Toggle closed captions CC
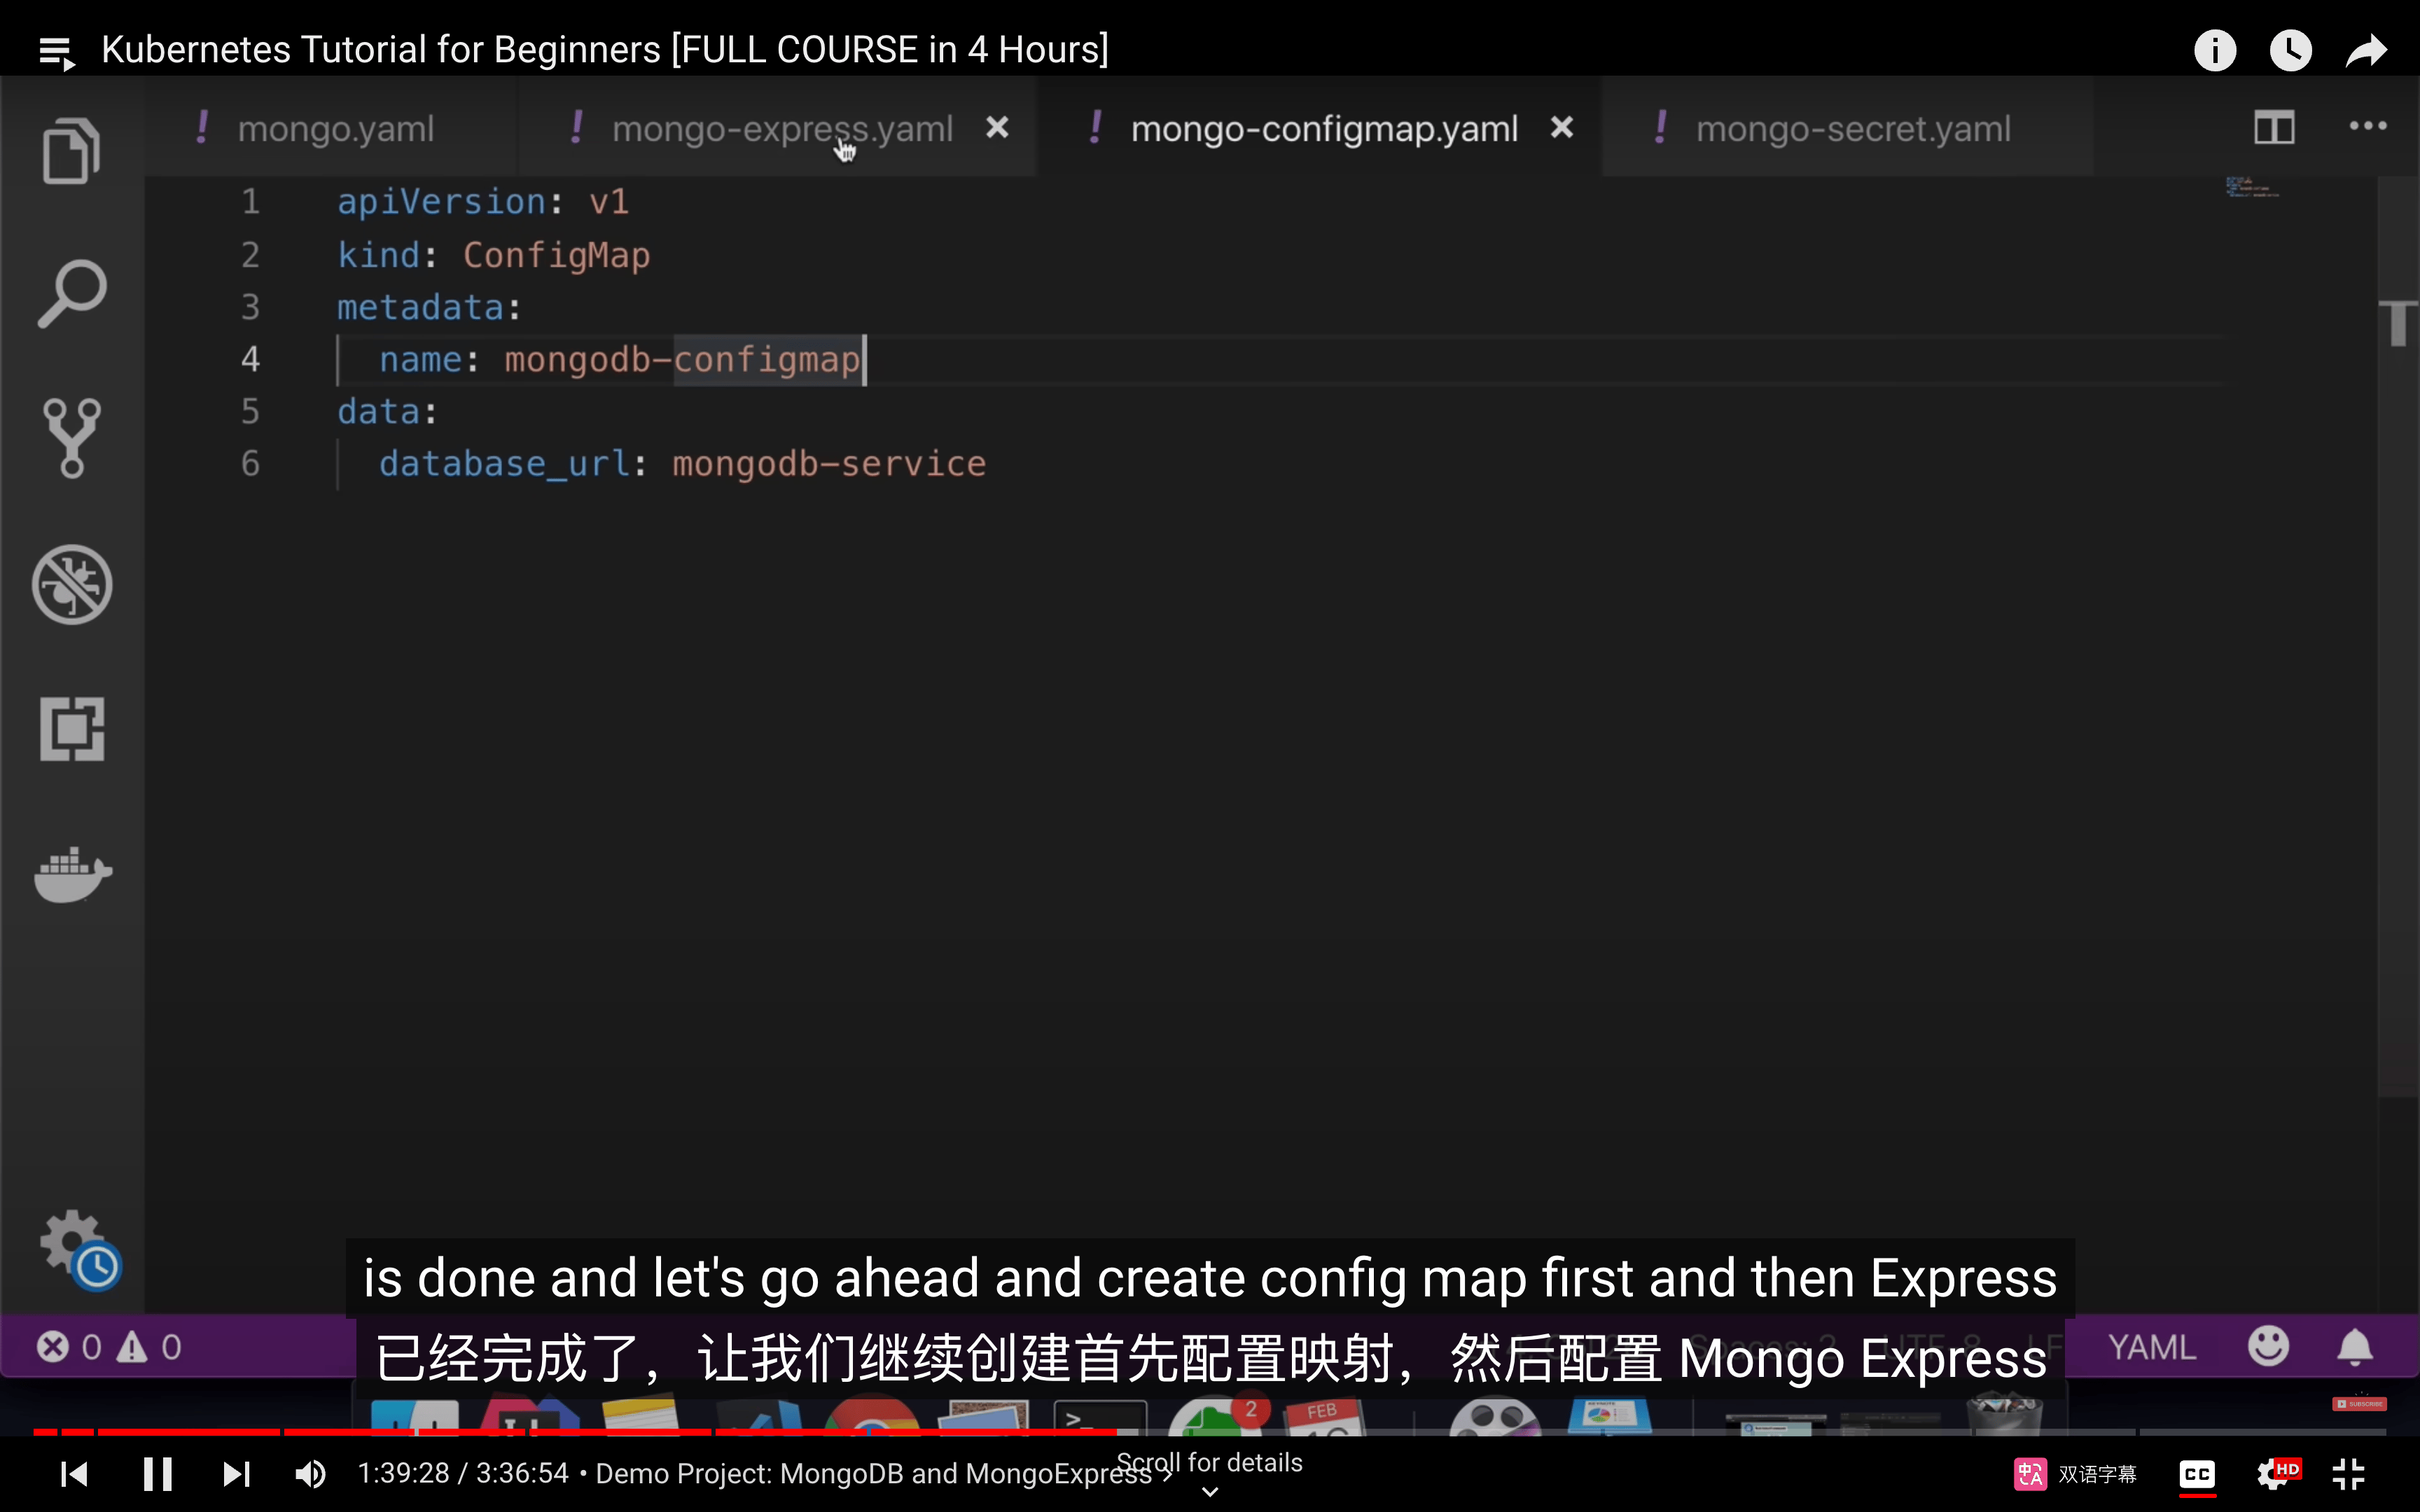2420x1512 pixels. point(2197,1474)
